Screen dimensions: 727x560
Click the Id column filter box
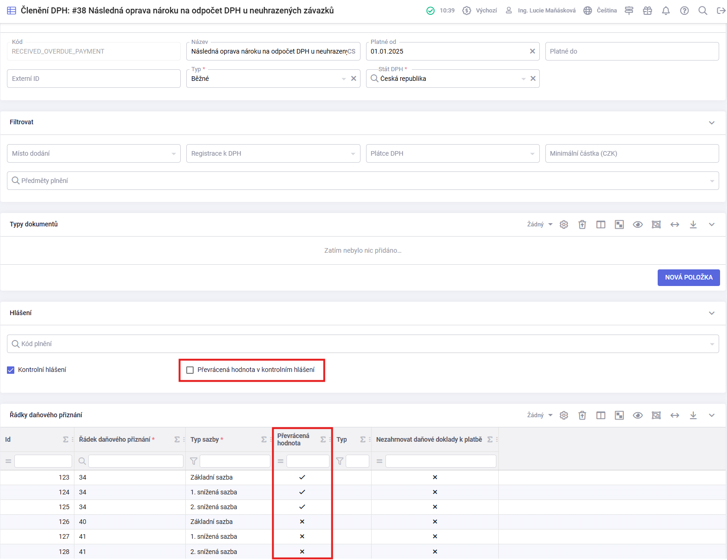(x=43, y=461)
